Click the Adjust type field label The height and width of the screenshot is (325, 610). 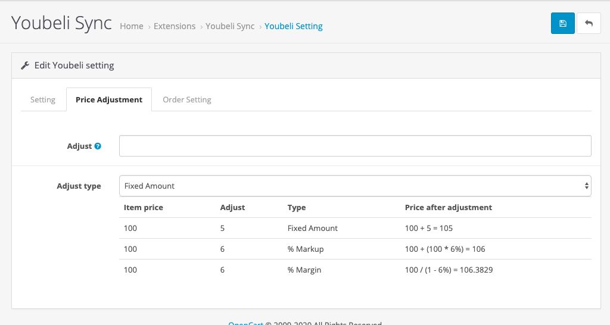79,186
